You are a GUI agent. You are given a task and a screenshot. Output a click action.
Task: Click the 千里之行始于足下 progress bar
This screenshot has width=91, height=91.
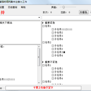coord(43,88)
